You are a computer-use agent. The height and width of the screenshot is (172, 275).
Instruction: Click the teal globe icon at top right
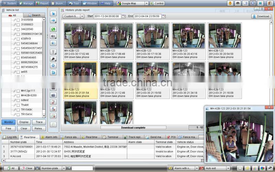tap(260, 3)
